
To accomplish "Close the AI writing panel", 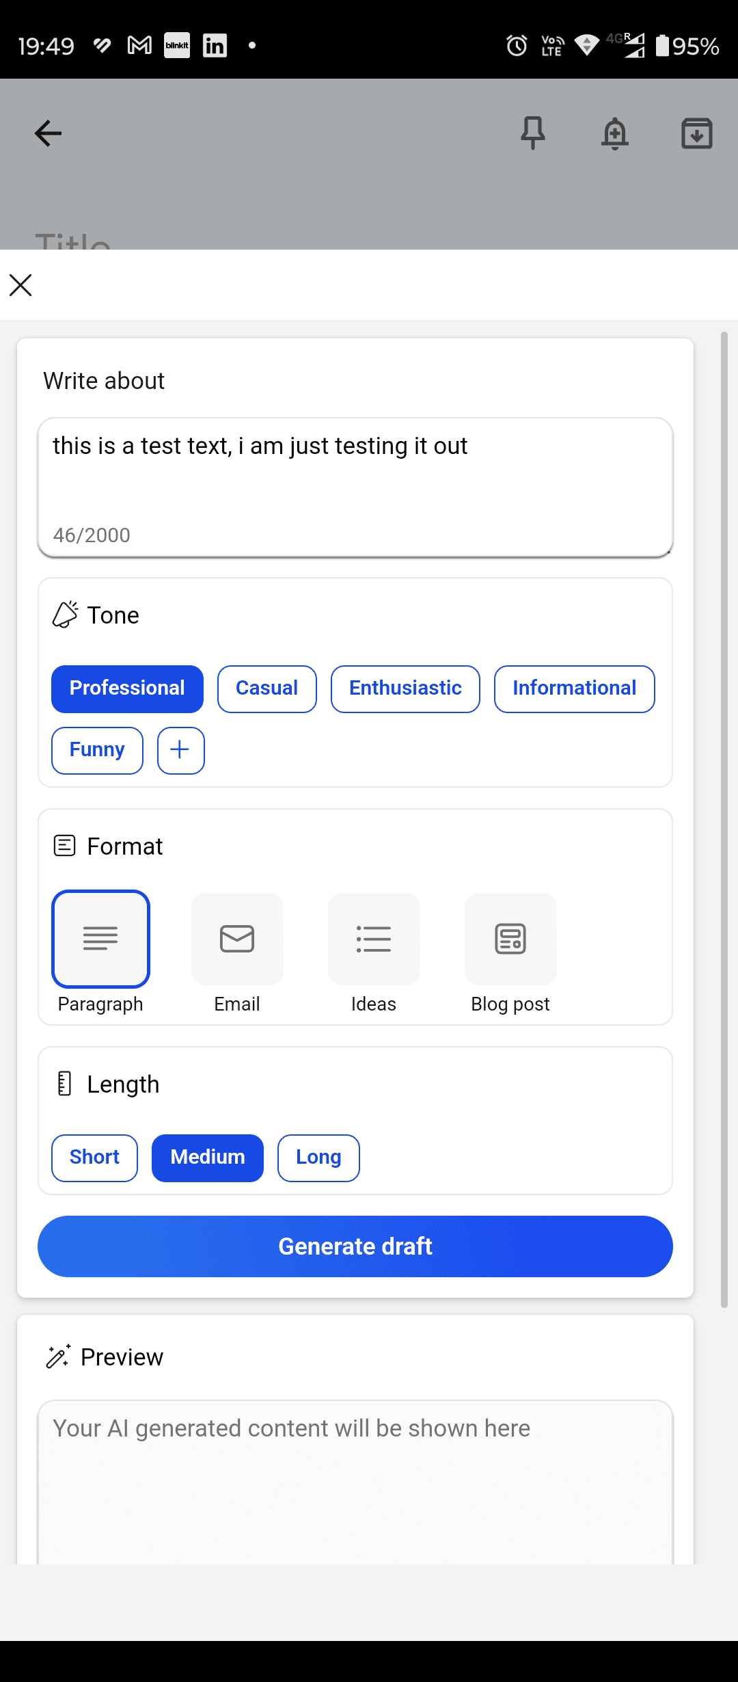I will click(20, 285).
